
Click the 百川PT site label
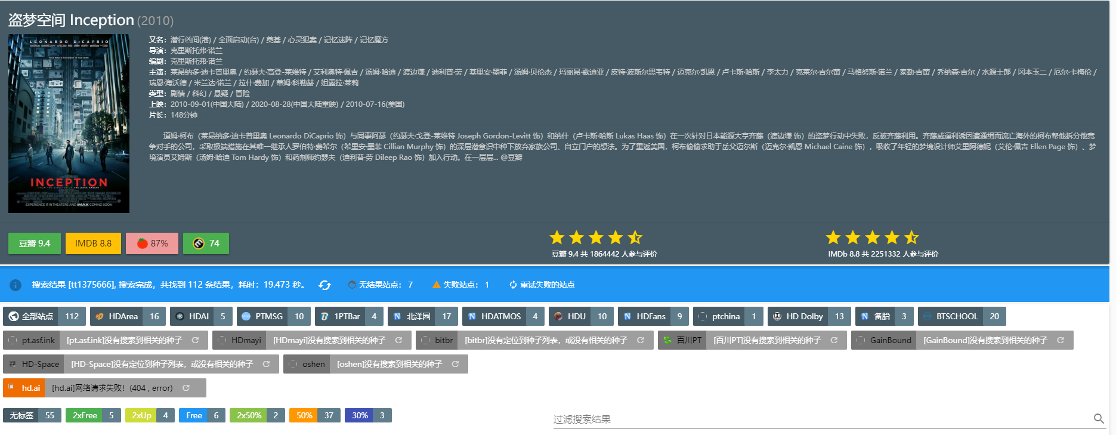tap(682, 340)
